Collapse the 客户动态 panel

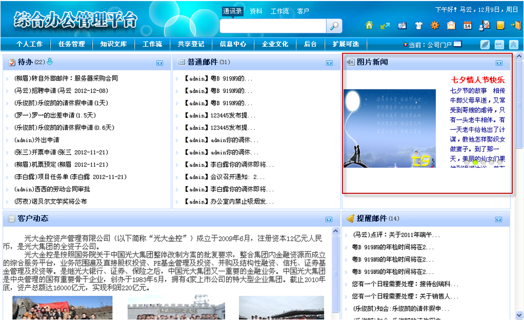[x=329, y=220]
